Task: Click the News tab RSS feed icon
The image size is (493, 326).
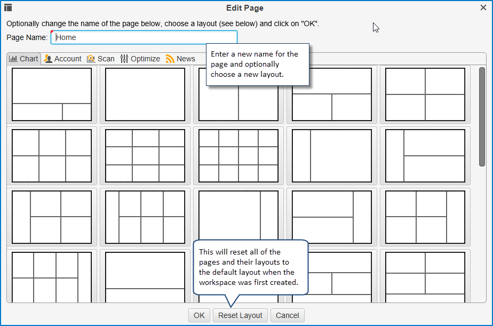Action: [170, 59]
